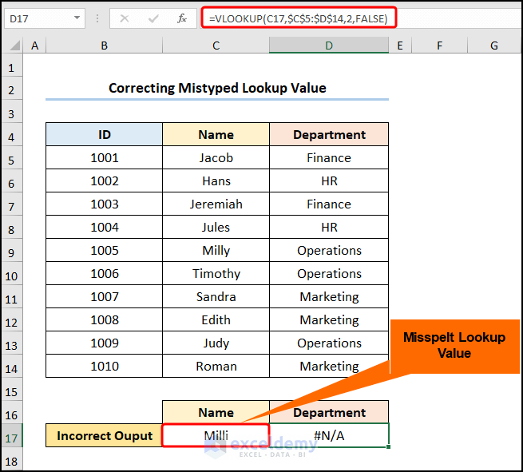This screenshot has height=472, width=523.
Task: Open the Insert Function fx dialog
Action: 182,18
